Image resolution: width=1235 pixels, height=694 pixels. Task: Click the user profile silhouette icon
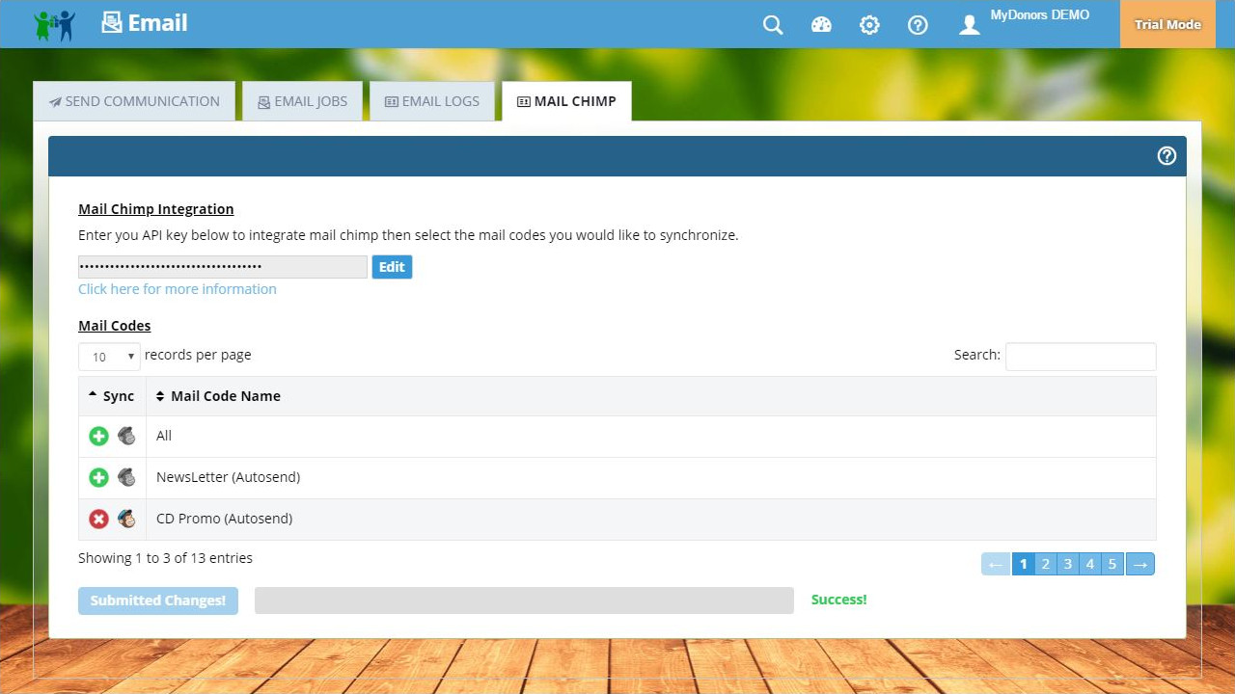click(970, 25)
